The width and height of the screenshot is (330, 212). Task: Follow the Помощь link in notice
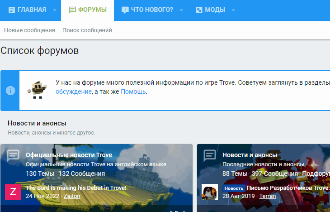(133, 92)
